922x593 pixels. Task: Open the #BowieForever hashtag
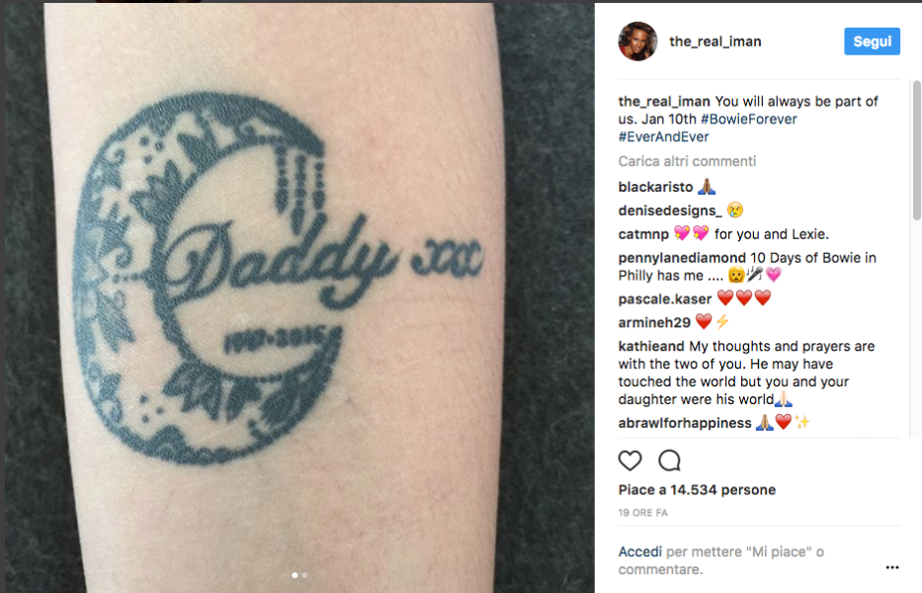748,119
